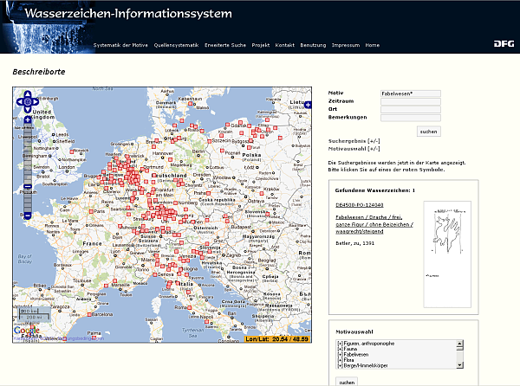
Task: Pan the map north with up arrow
Action: (28, 93)
